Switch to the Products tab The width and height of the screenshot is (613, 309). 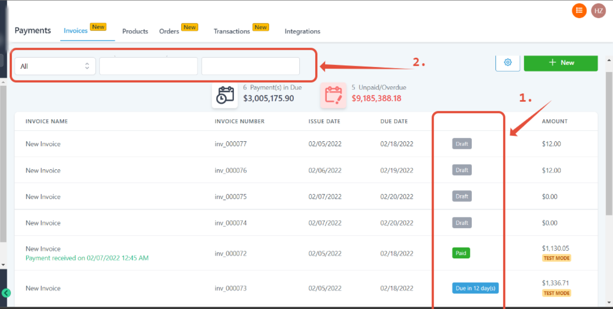click(x=135, y=31)
